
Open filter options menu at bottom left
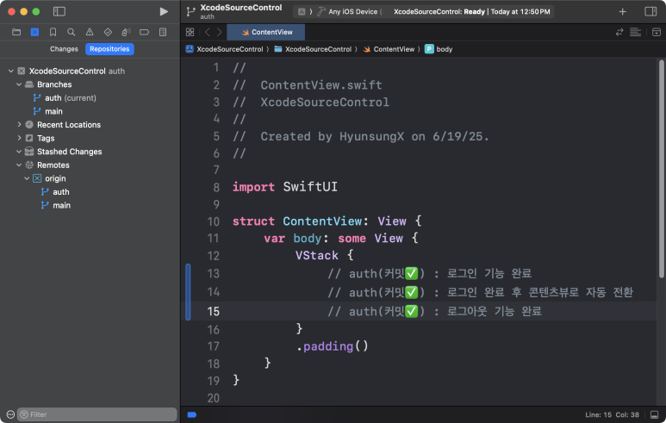(10, 414)
